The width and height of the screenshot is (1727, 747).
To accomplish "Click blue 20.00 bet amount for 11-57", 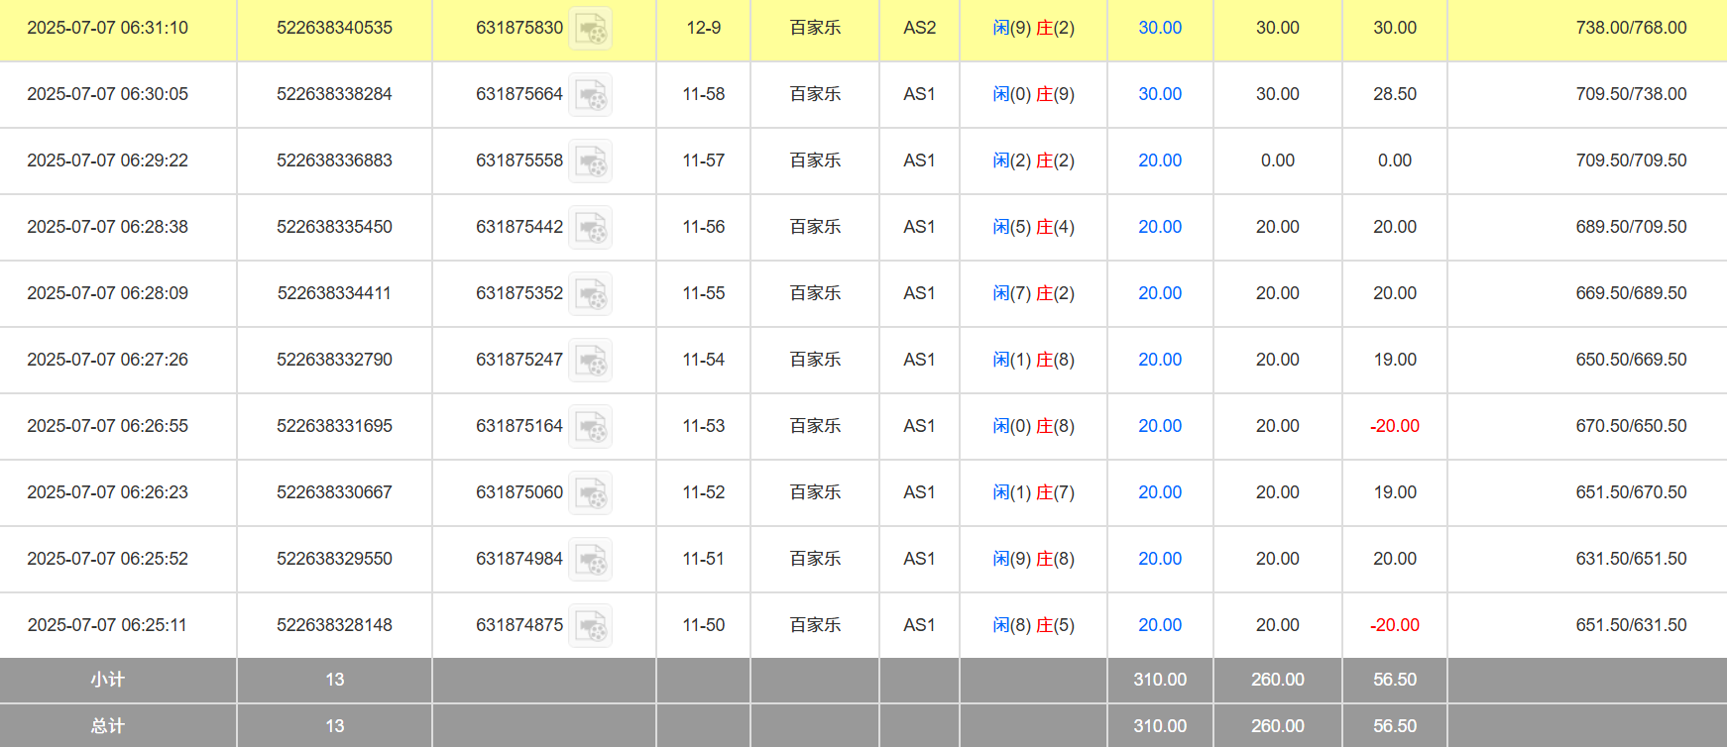I will (x=1159, y=160).
